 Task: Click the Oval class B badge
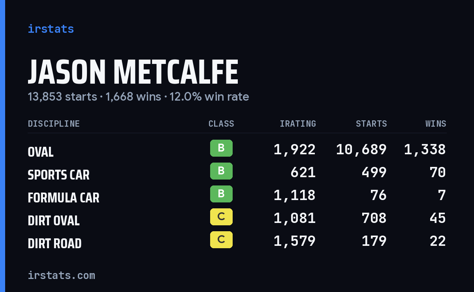[x=221, y=148]
